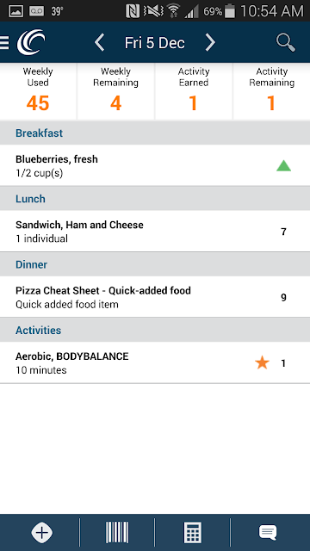Open the chat message icon
The height and width of the screenshot is (551, 310).
(268, 532)
